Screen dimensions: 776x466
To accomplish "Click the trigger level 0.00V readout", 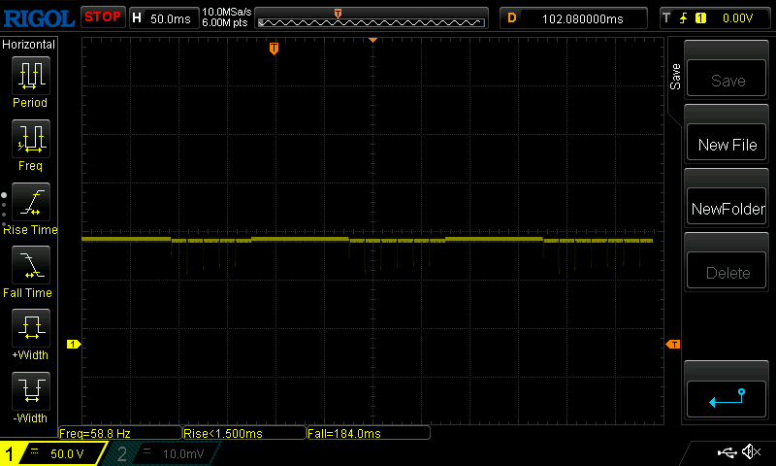I will tap(737, 18).
